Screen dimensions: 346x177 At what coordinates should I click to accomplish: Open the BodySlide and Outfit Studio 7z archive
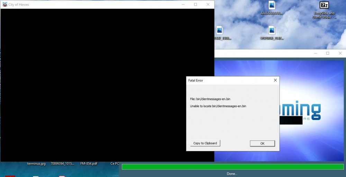[x=324, y=6]
